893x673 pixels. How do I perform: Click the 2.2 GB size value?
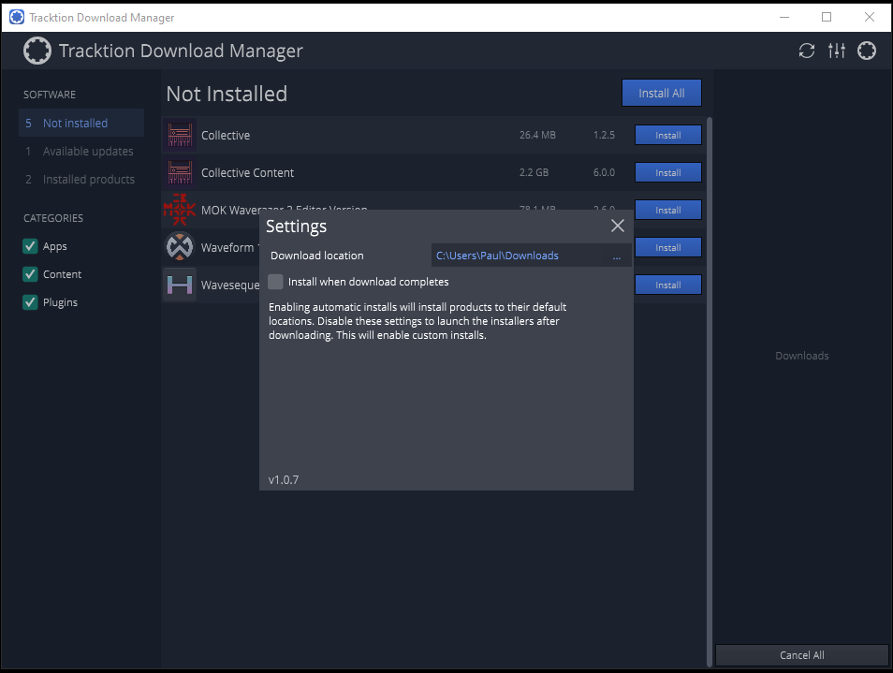[534, 172]
